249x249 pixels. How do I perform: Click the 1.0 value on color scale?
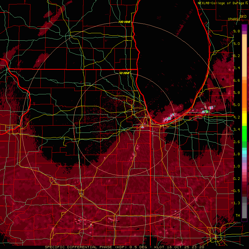coord(237,166)
